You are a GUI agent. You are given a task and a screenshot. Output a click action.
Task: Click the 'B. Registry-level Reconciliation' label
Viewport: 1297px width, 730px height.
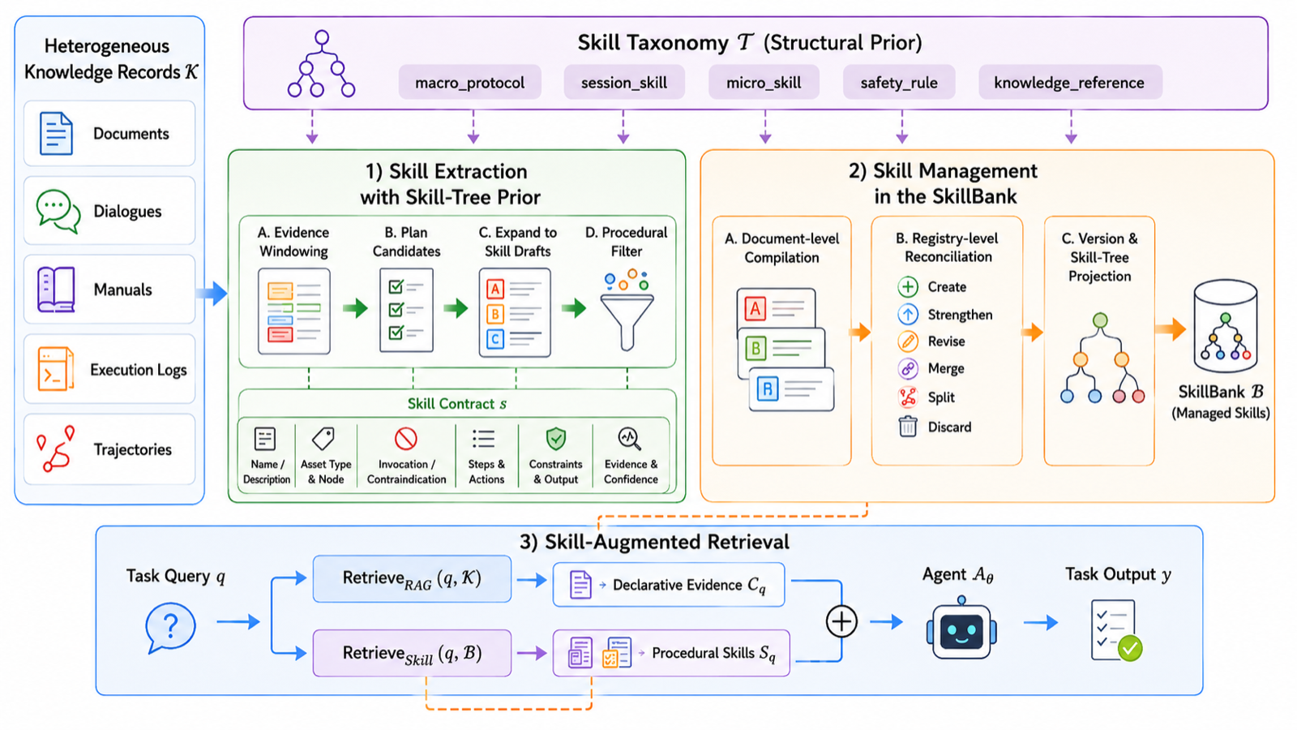tap(948, 247)
